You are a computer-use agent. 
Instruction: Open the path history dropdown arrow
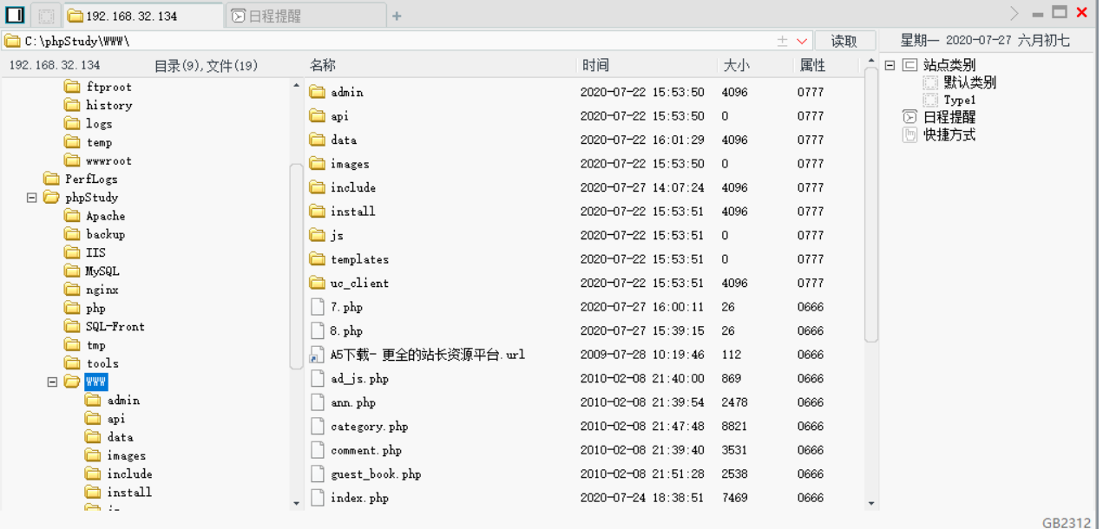tap(802, 41)
